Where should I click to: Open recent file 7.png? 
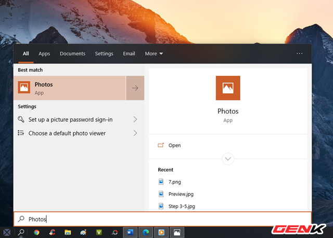(x=174, y=182)
